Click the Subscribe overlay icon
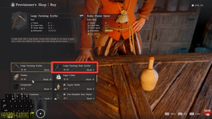This screenshot has width=212, height=119. [207, 113]
